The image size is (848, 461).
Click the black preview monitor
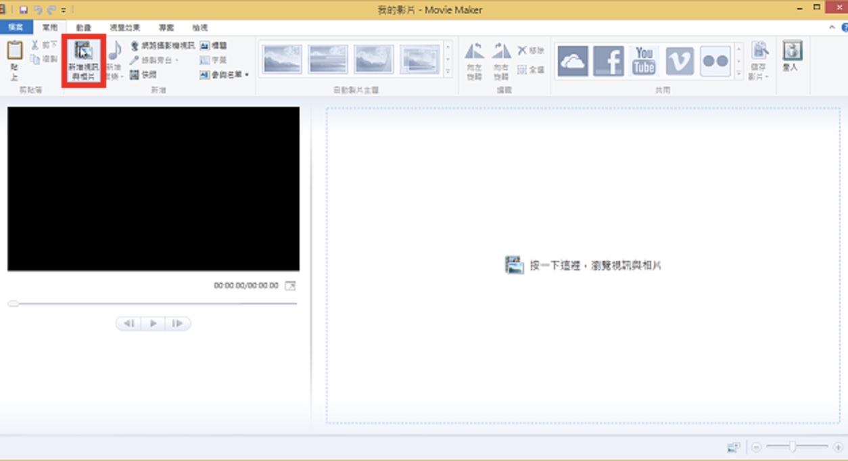pos(154,189)
